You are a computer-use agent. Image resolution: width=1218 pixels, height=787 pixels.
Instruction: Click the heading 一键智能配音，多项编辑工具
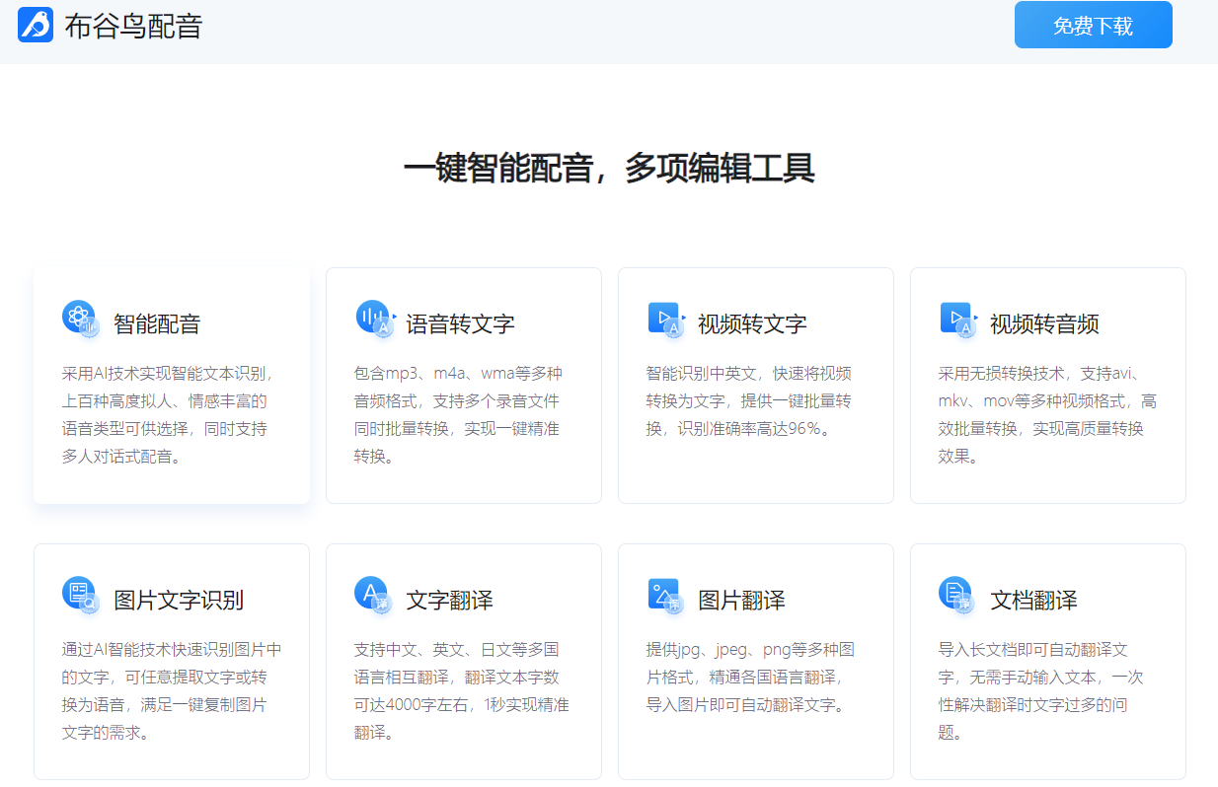609,169
